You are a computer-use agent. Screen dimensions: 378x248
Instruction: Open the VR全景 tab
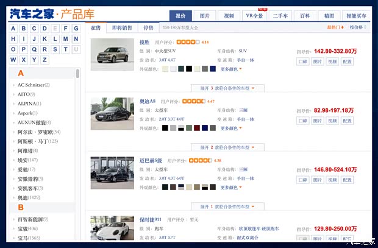coord(255,16)
